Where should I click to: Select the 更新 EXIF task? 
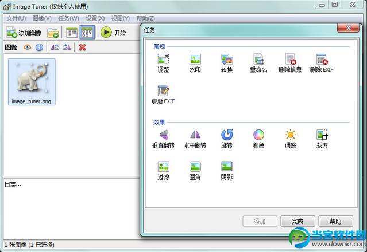pos(163,94)
